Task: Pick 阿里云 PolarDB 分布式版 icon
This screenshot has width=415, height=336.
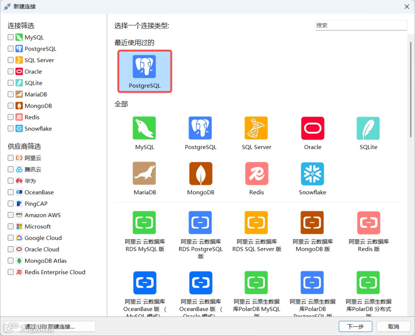Action: point(368,283)
